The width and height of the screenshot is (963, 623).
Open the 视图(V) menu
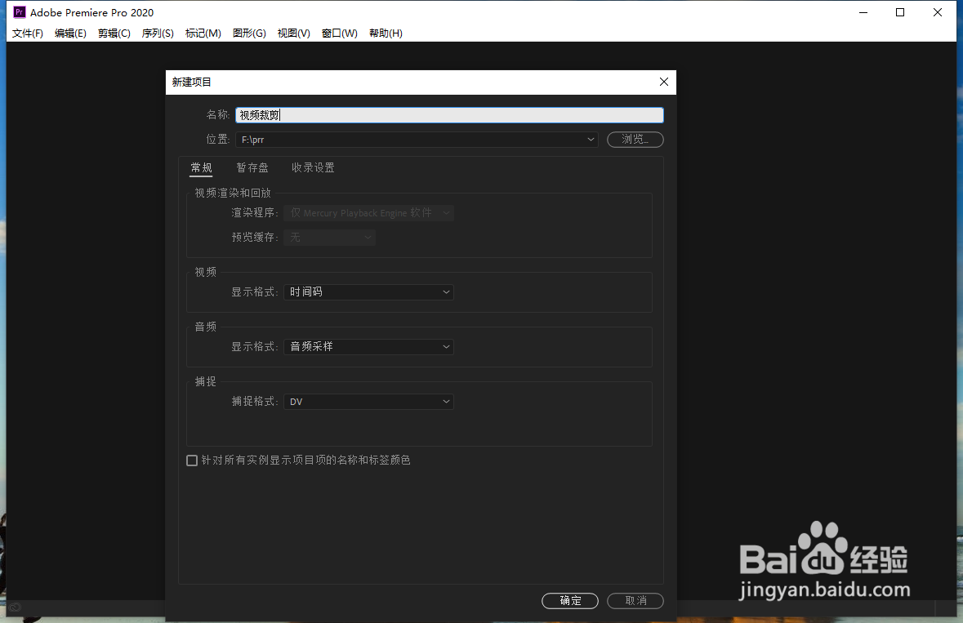click(x=293, y=33)
